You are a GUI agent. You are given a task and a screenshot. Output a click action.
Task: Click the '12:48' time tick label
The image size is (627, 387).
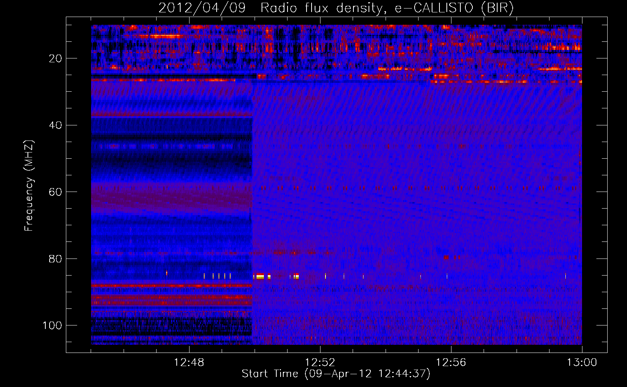(189, 363)
